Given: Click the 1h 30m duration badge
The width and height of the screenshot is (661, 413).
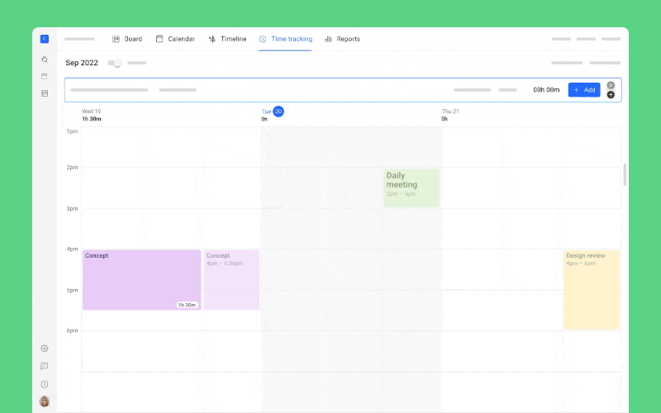Looking at the screenshot, I should coord(187,305).
